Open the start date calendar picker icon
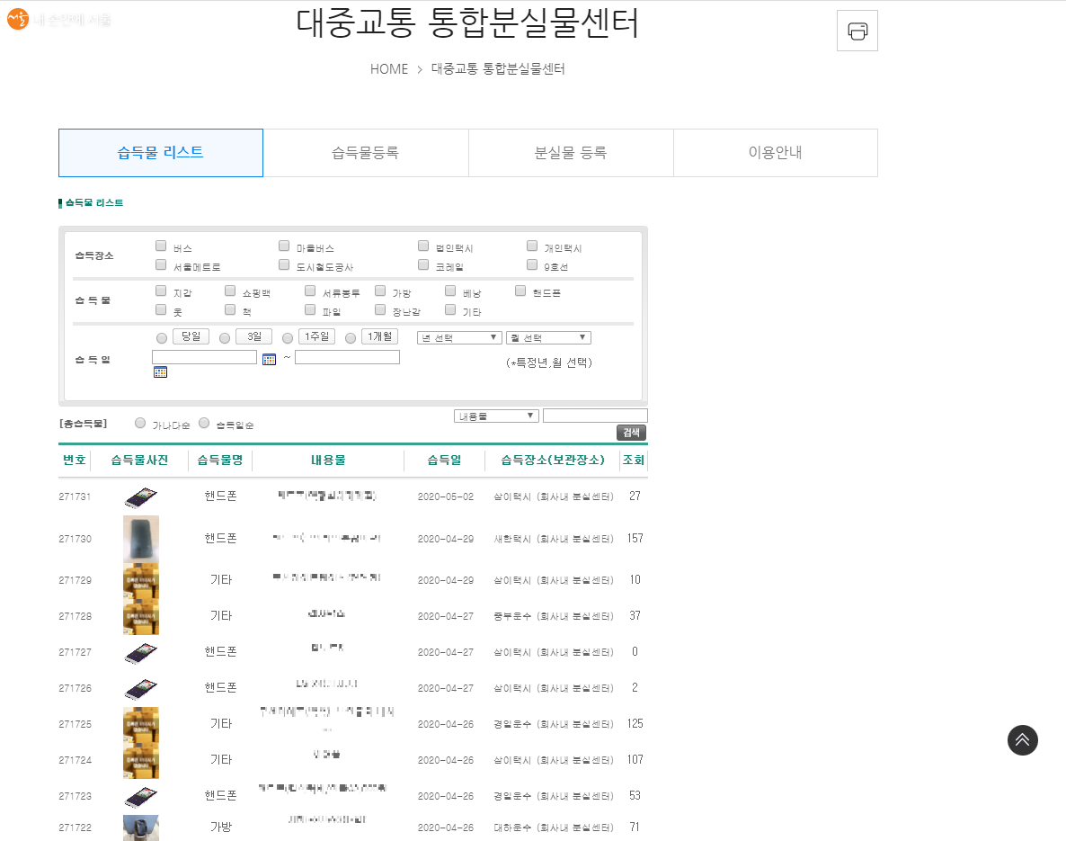 (269, 359)
